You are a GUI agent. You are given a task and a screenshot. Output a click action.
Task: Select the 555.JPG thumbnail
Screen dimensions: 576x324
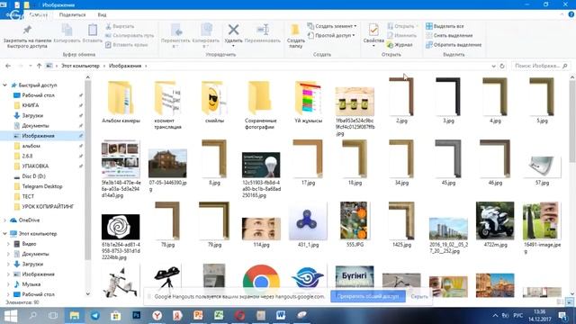[x=355, y=224]
